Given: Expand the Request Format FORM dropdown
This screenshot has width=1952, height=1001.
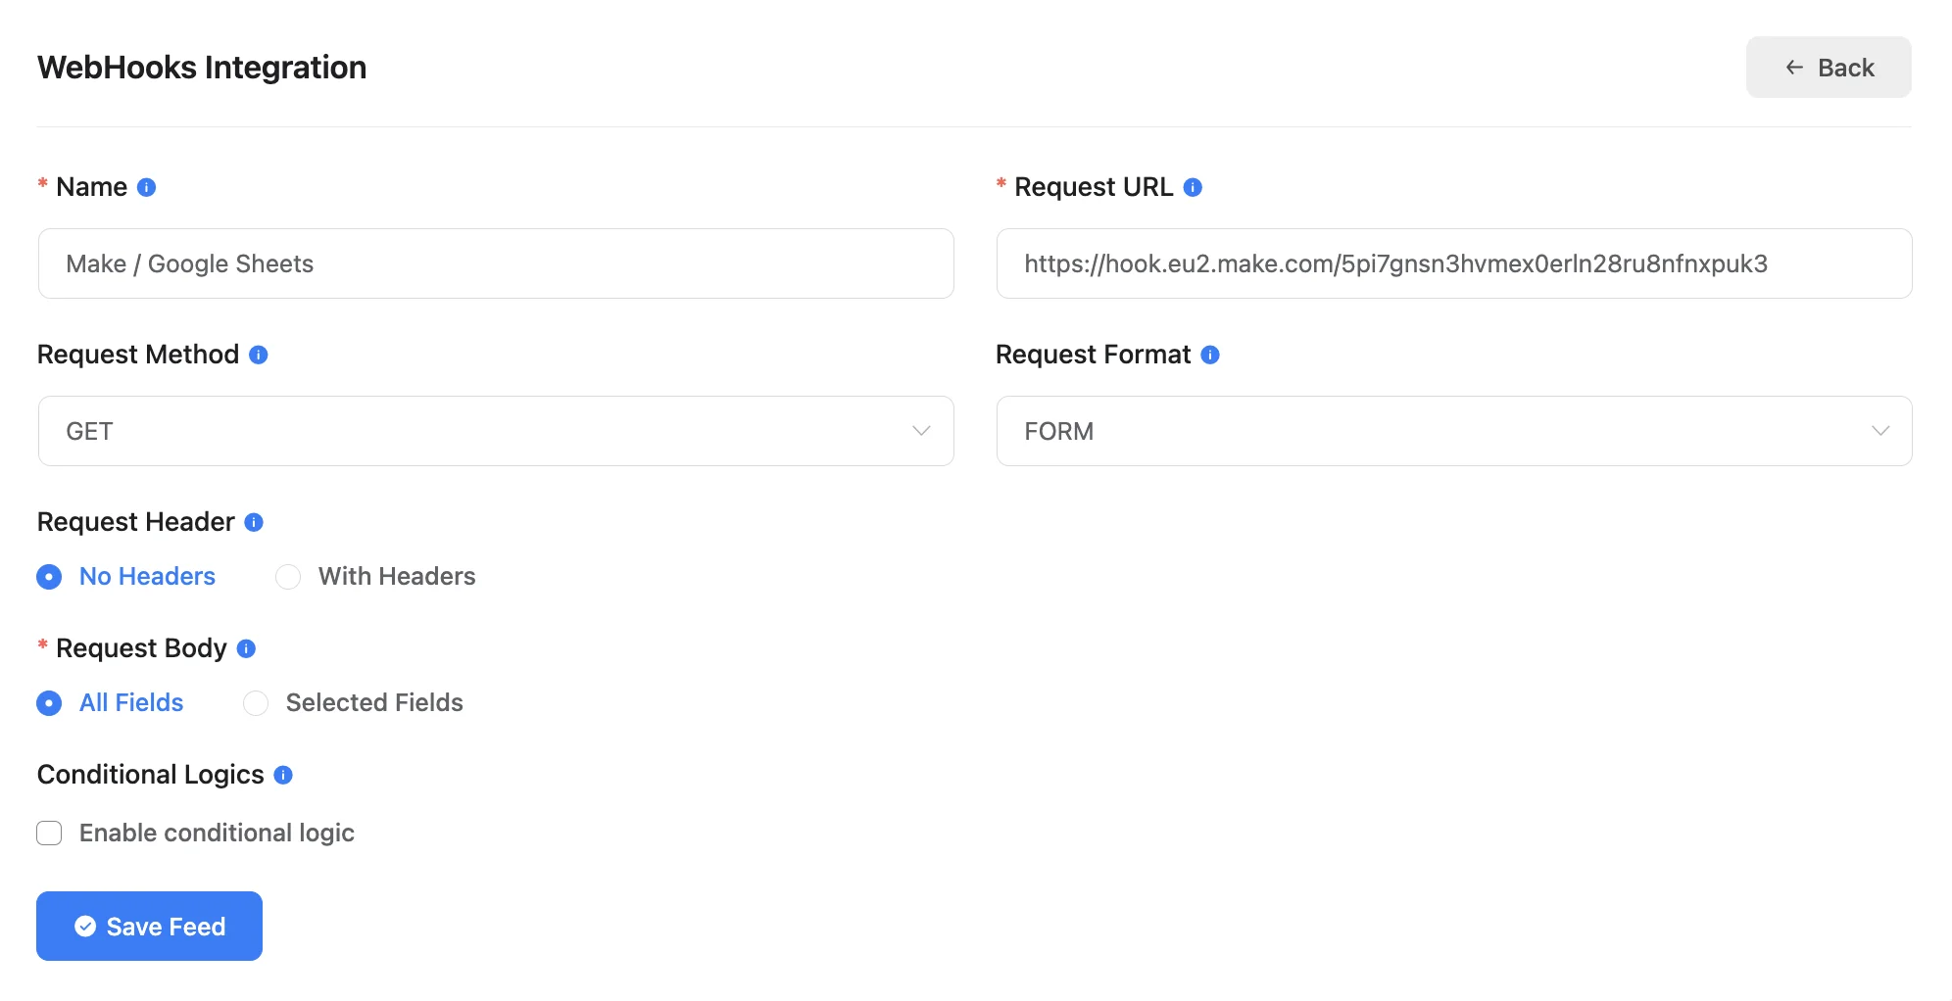Looking at the screenshot, I should tap(1454, 431).
